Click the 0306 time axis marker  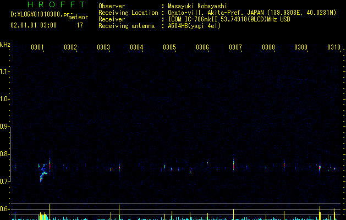pyautogui.click(x=202, y=47)
